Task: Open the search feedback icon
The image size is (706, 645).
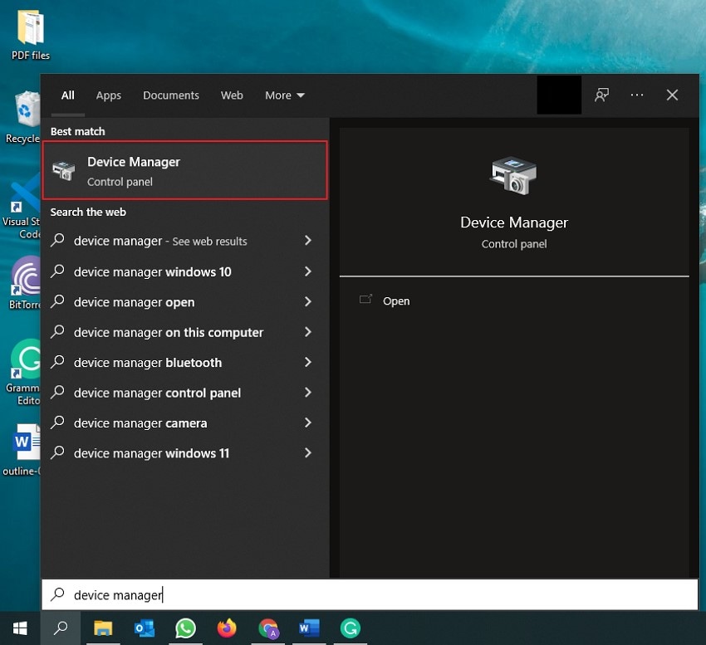Action: coord(601,95)
